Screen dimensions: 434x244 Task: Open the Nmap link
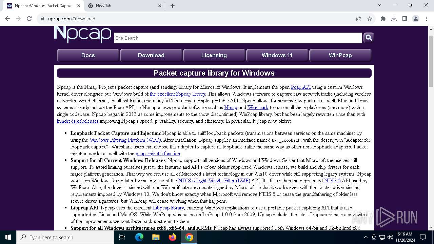point(231,107)
